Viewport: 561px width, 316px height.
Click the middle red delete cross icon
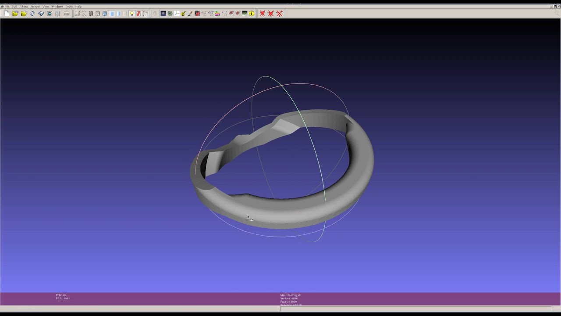(x=271, y=14)
